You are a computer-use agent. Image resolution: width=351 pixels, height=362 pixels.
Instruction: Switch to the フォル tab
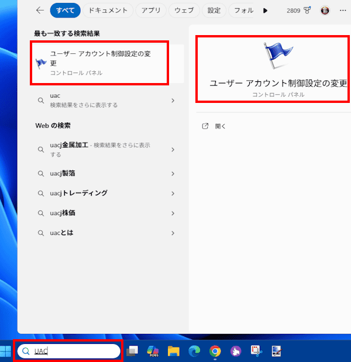click(241, 11)
